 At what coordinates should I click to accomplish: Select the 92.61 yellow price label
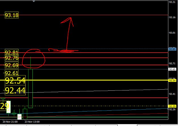tap(12, 73)
